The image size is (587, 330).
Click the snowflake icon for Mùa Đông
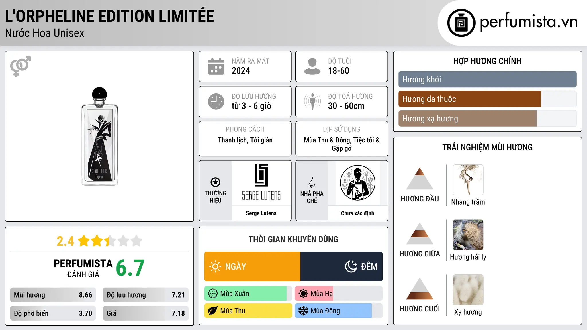(x=303, y=311)
